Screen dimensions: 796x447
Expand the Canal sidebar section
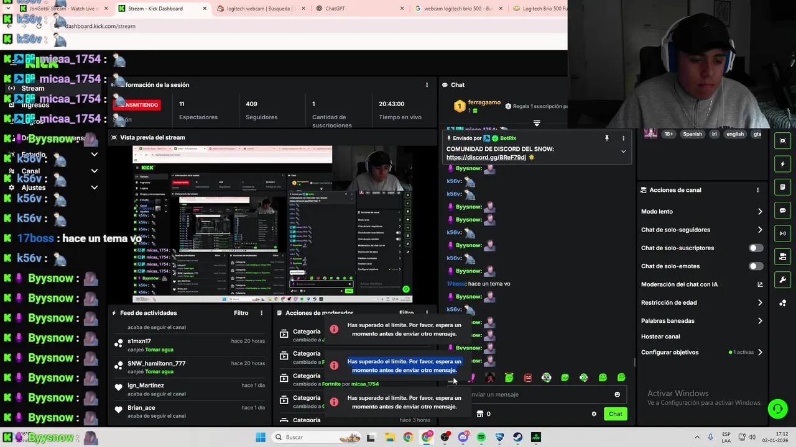click(94, 171)
